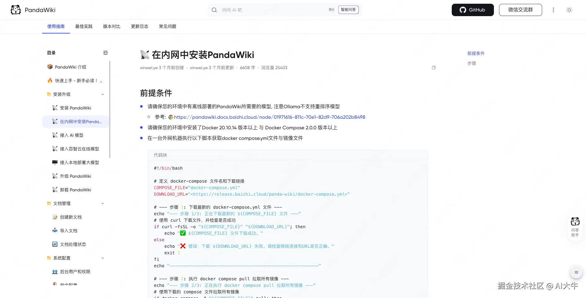Click the search magnifier icon
This screenshot has height=298, width=586.
point(214,10)
